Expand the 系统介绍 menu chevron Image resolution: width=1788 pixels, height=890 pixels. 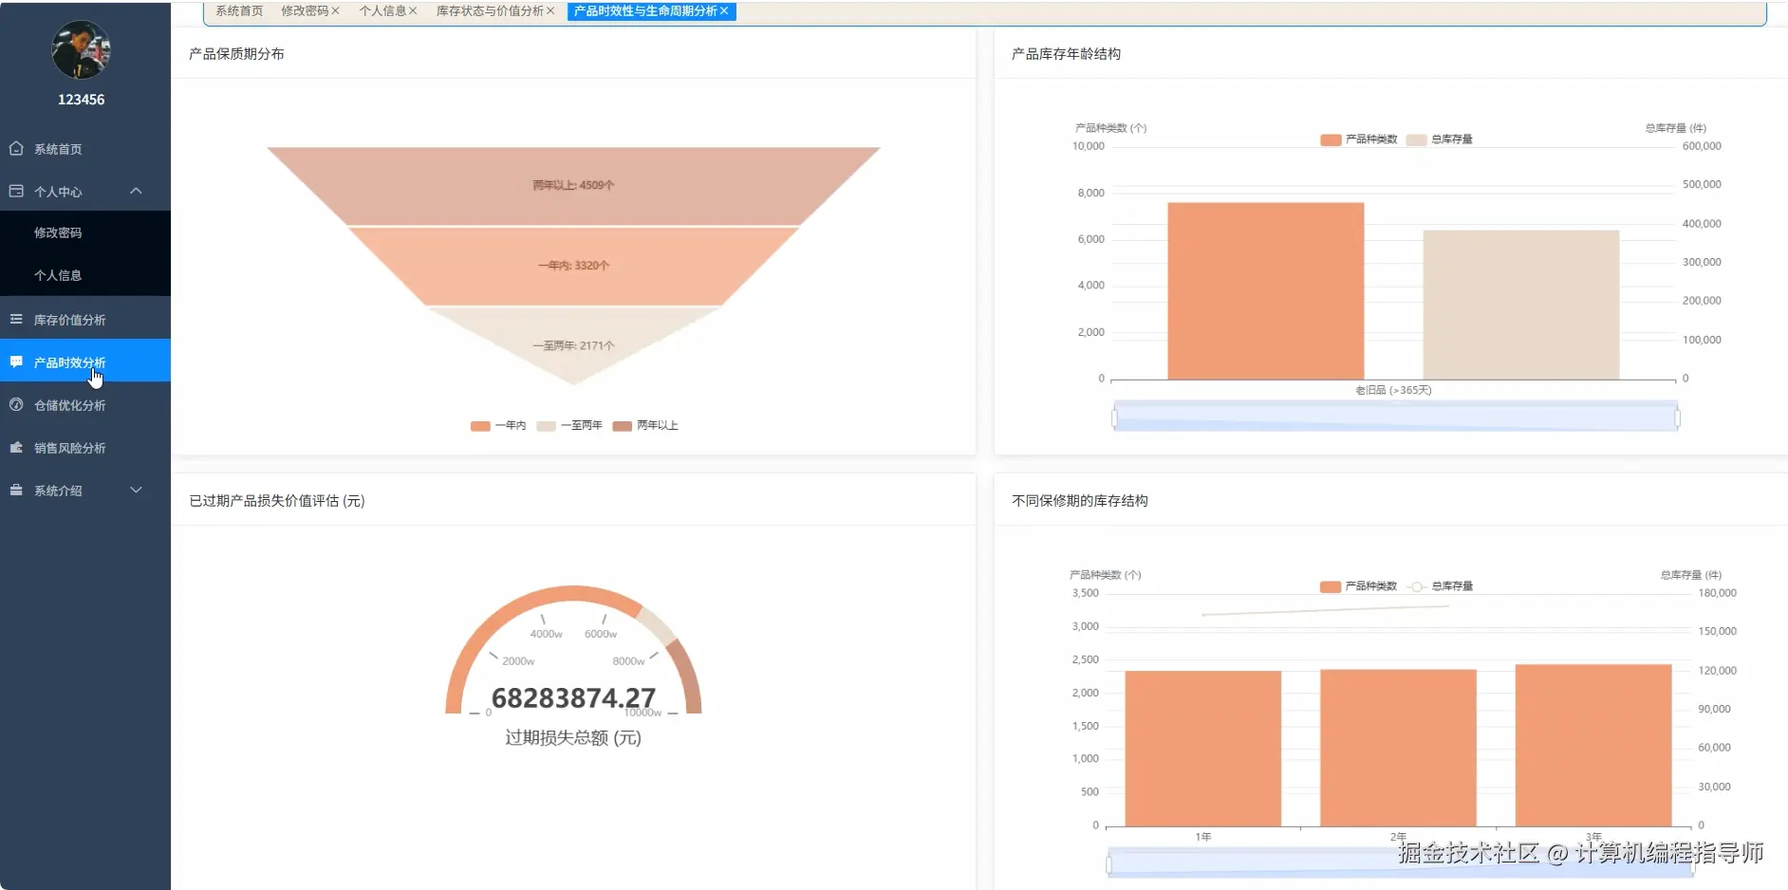click(136, 490)
